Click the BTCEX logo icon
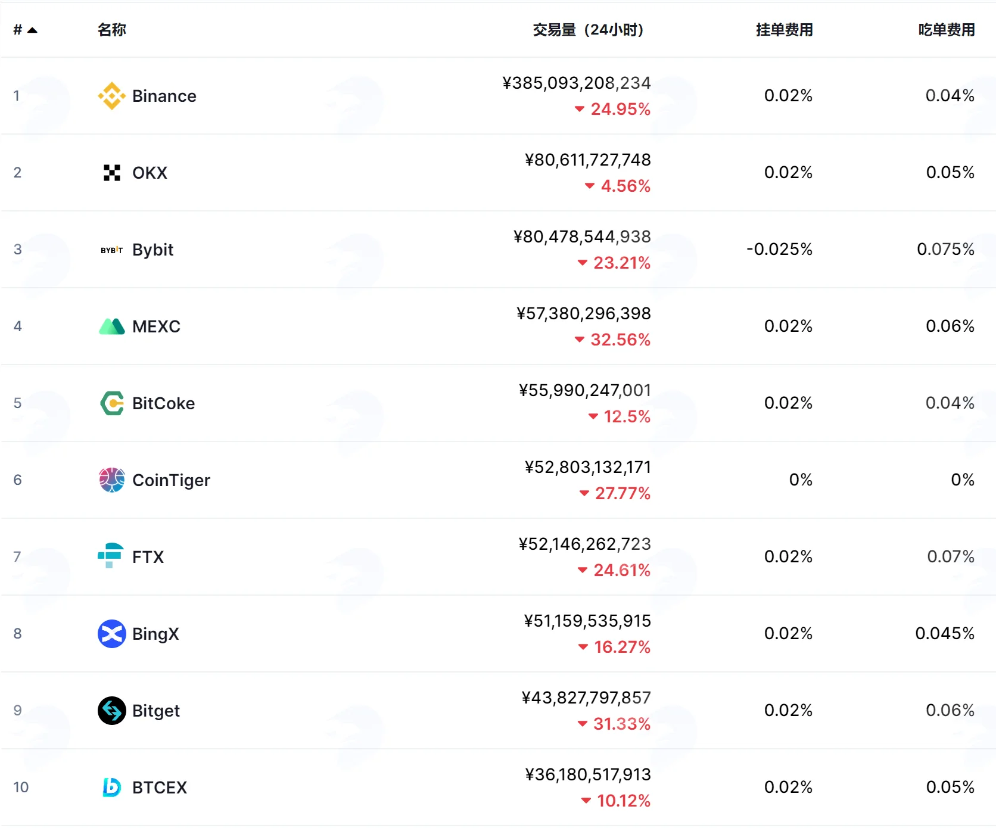The height and width of the screenshot is (828, 996). tap(111, 787)
